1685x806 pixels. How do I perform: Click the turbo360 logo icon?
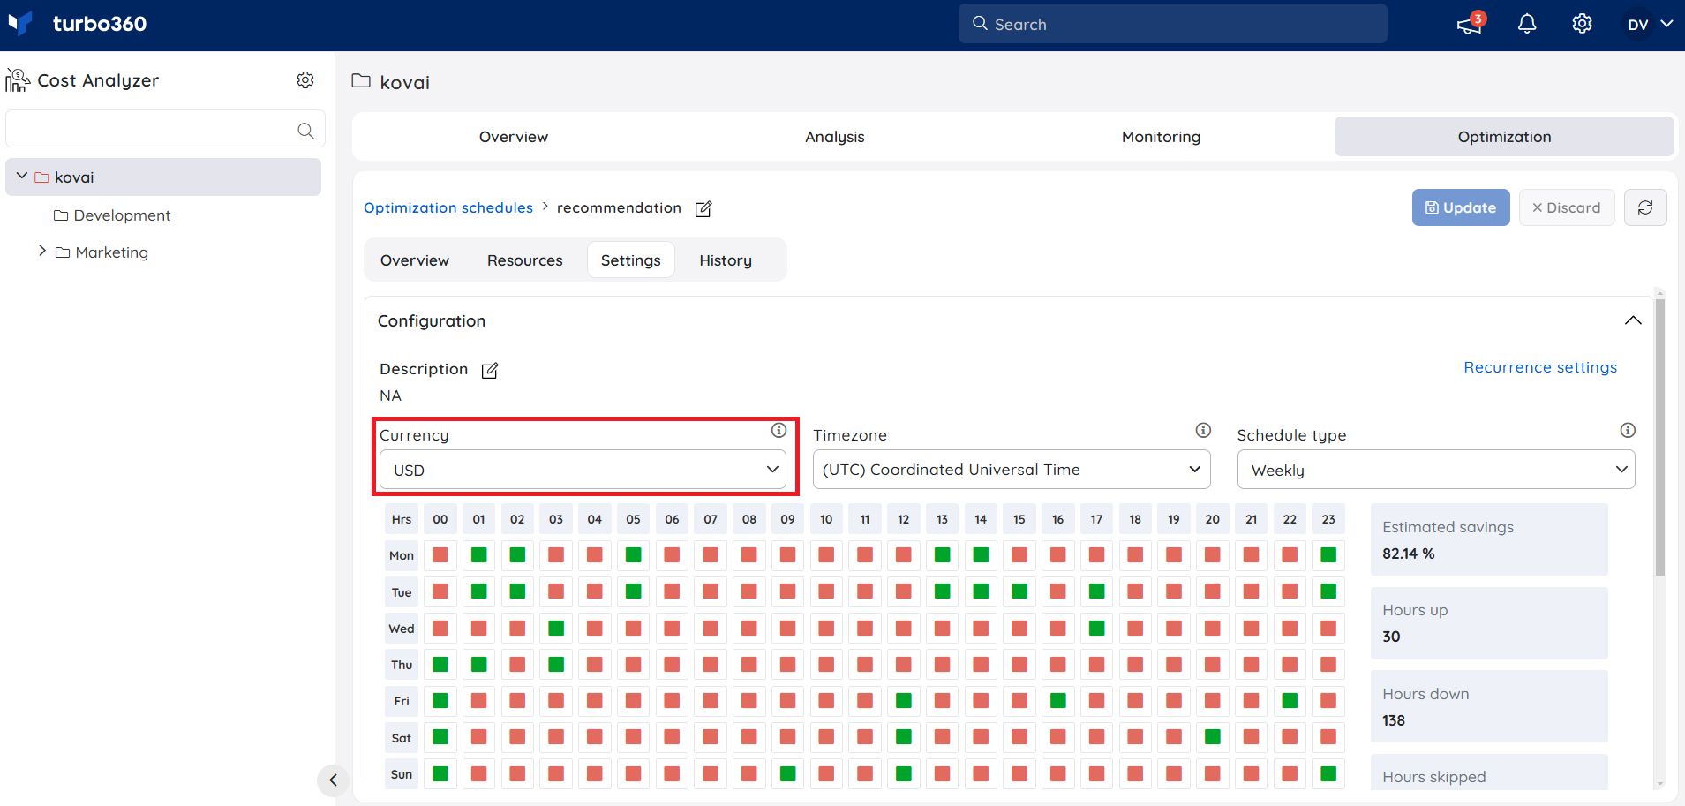[20, 23]
